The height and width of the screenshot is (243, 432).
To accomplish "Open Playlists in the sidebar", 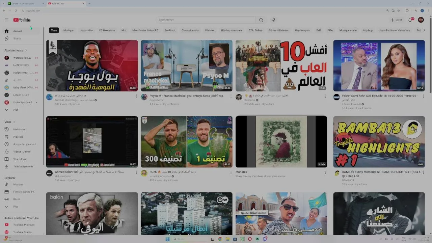I will pos(22,137).
